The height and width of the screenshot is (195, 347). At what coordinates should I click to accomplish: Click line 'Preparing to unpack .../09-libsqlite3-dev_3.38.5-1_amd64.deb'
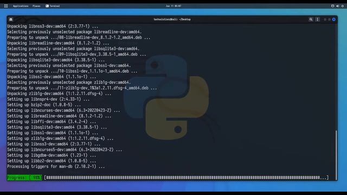tap(76, 54)
